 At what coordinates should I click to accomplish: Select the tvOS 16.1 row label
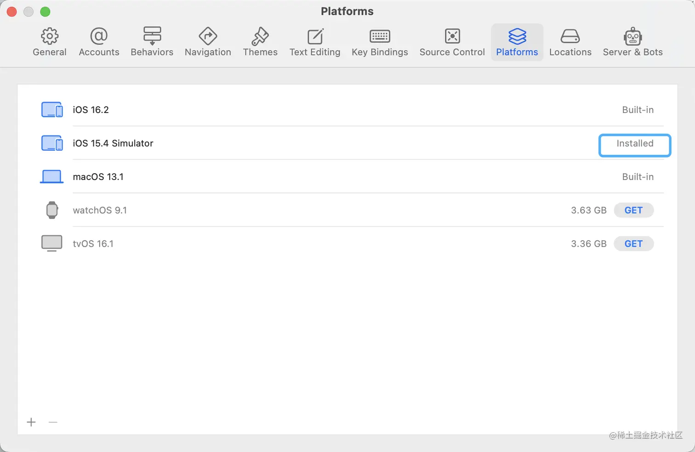[93, 244]
